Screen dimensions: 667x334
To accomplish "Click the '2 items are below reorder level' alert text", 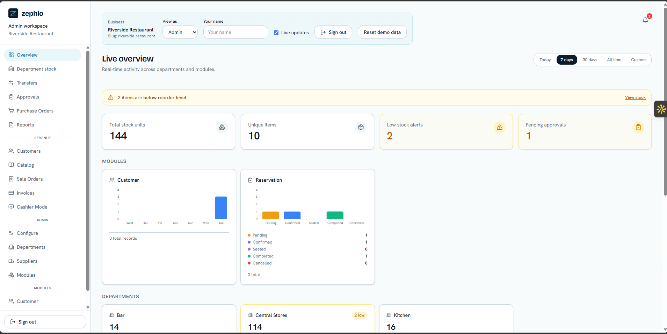I will (x=152, y=97).
